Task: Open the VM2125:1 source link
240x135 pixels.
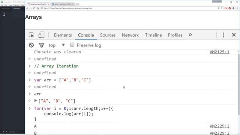Action: click(x=219, y=52)
